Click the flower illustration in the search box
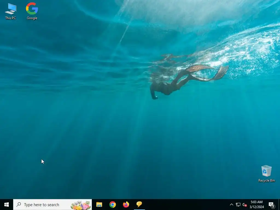This screenshot has height=210, width=280. pos(81,205)
